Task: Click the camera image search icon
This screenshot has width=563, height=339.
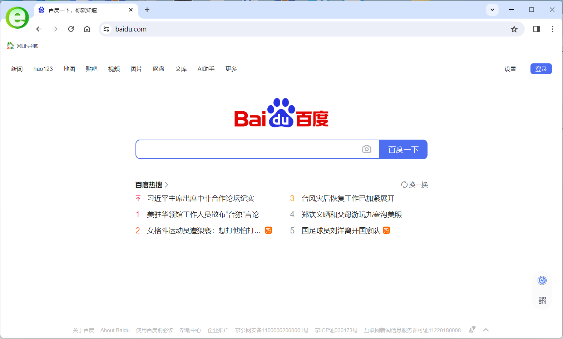Action: click(x=367, y=149)
